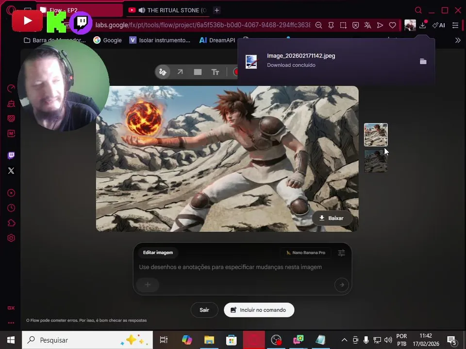Viewport: 466px width, 349px height.
Task: Select the freehand draw tool
Action: (x=163, y=72)
